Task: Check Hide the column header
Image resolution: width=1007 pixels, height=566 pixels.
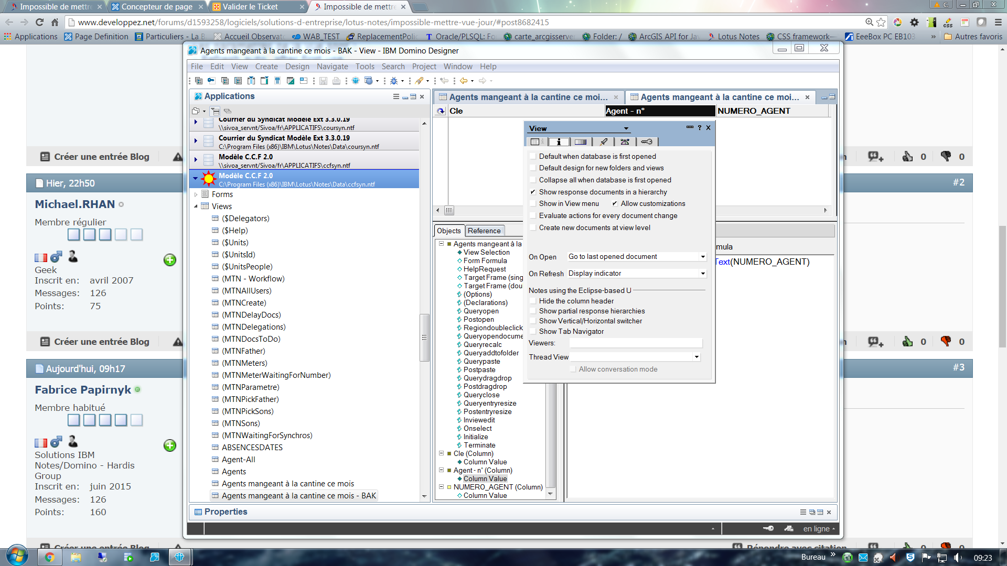Action: [533, 301]
